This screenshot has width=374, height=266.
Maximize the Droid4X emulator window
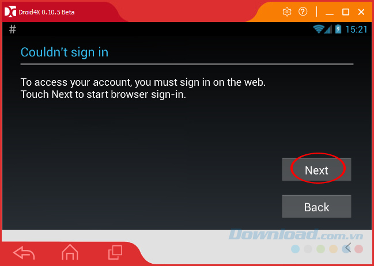click(346, 12)
